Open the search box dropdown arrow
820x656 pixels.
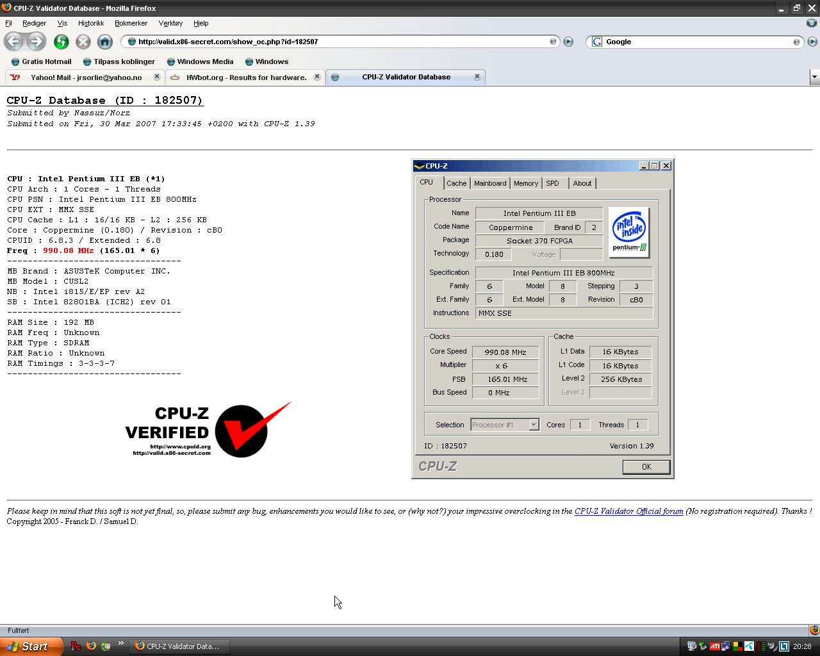pos(796,42)
